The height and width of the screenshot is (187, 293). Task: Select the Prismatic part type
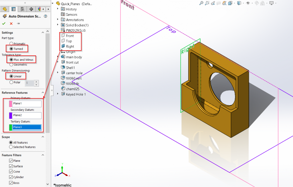point(11,44)
